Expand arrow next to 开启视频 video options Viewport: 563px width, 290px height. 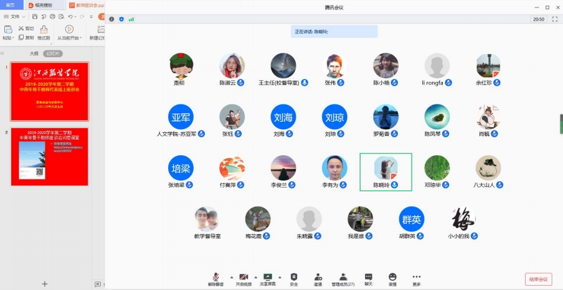(255, 276)
